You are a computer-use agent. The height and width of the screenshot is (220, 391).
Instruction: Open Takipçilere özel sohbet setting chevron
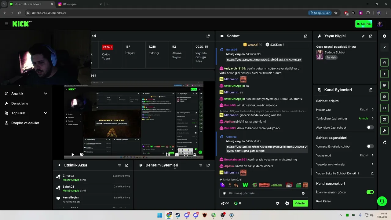[x=372, y=119]
